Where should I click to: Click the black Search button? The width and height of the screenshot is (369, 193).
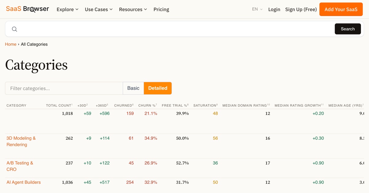point(348,29)
